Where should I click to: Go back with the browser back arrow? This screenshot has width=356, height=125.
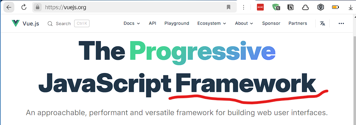point(9,7)
